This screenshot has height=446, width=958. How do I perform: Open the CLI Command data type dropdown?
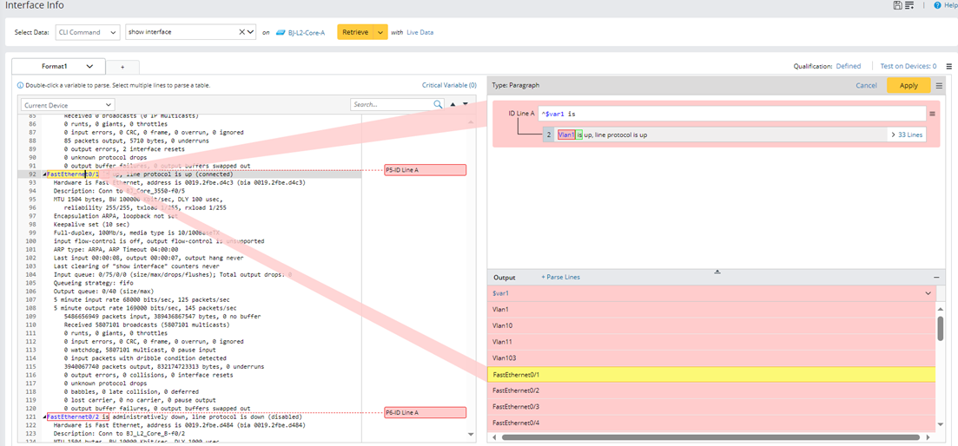87,32
